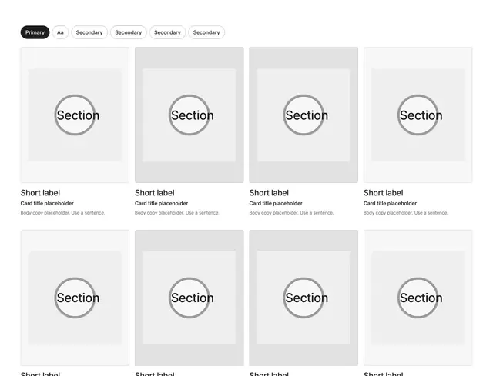Choose the Secondary chip adjacent to Aa chip
The image size is (493, 376).
89,32
